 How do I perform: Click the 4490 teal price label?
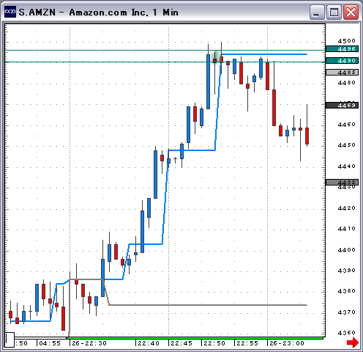click(x=342, y=60)
